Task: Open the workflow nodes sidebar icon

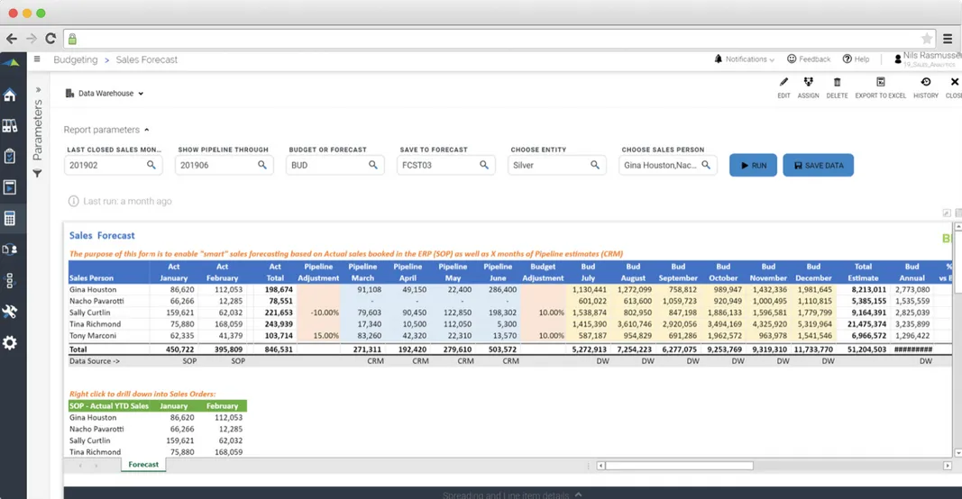Action: [10, 281]
